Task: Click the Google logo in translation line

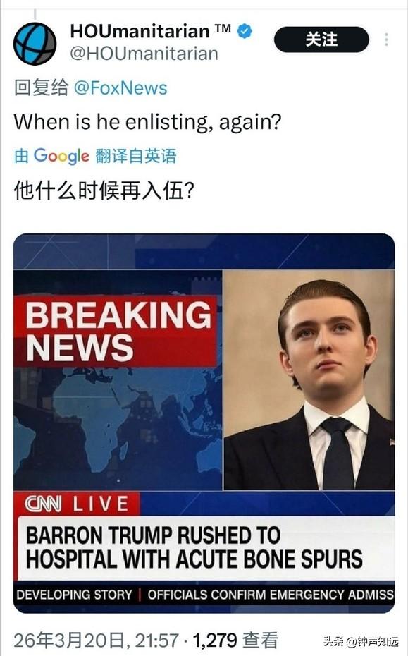Action: pos(61,156)
